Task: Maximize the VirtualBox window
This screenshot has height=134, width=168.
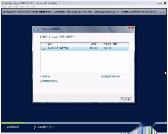Action: tap(161, 3)
